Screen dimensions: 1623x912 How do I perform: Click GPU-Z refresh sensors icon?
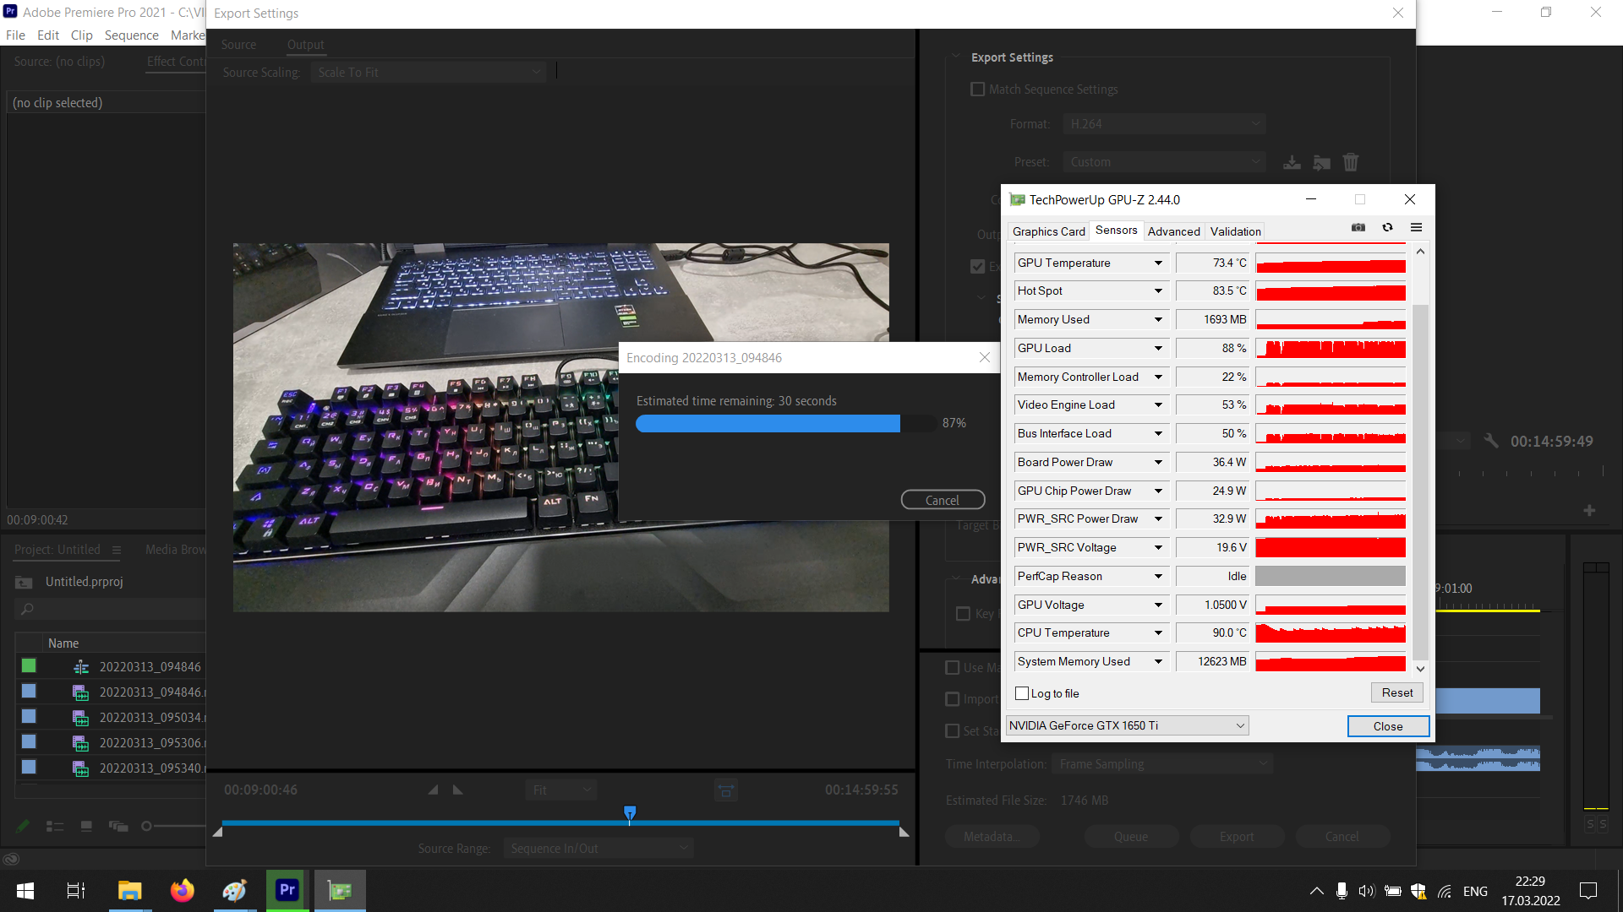click(x=1387, y=228)
